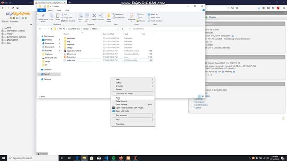Click the Get support link in phpMyAdmin
The width and height of the screenshot is (287, 161).
tap(199, 102)
